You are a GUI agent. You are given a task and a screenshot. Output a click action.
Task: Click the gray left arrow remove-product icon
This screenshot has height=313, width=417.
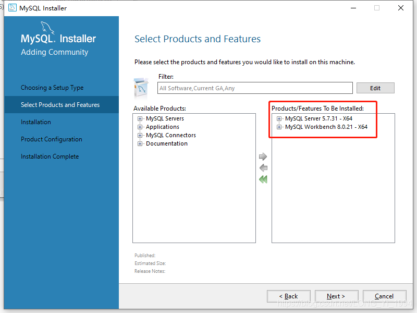tap(263, 168)
